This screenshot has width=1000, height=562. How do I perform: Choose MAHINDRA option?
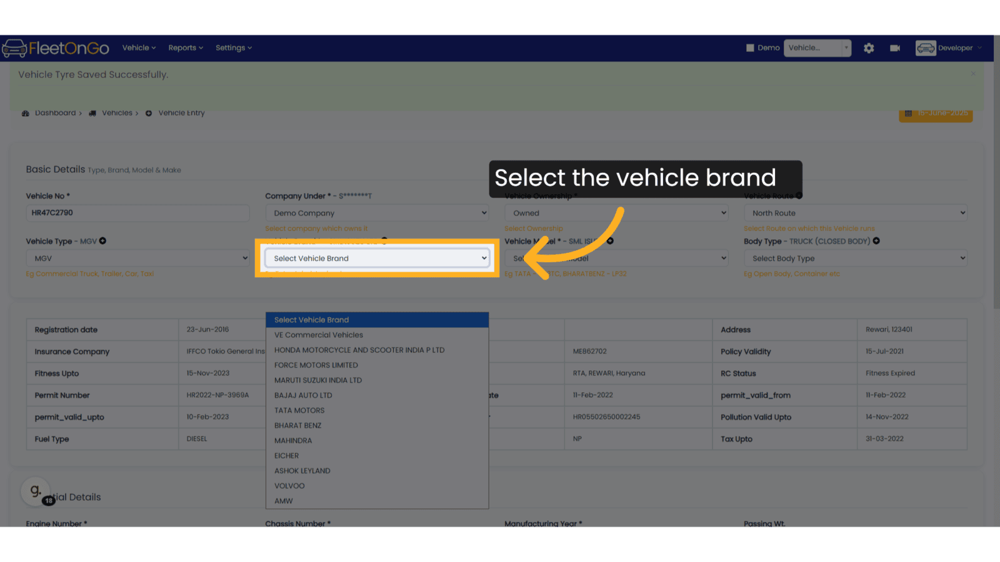coord(377,441)
